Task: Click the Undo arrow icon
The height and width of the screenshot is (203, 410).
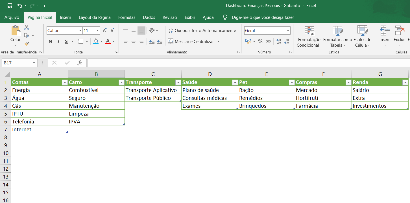Action: click(19, 6)
